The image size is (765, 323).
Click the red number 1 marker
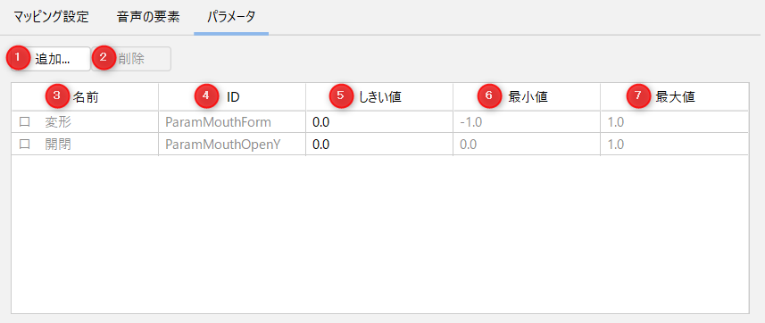[x=18, y=57]
